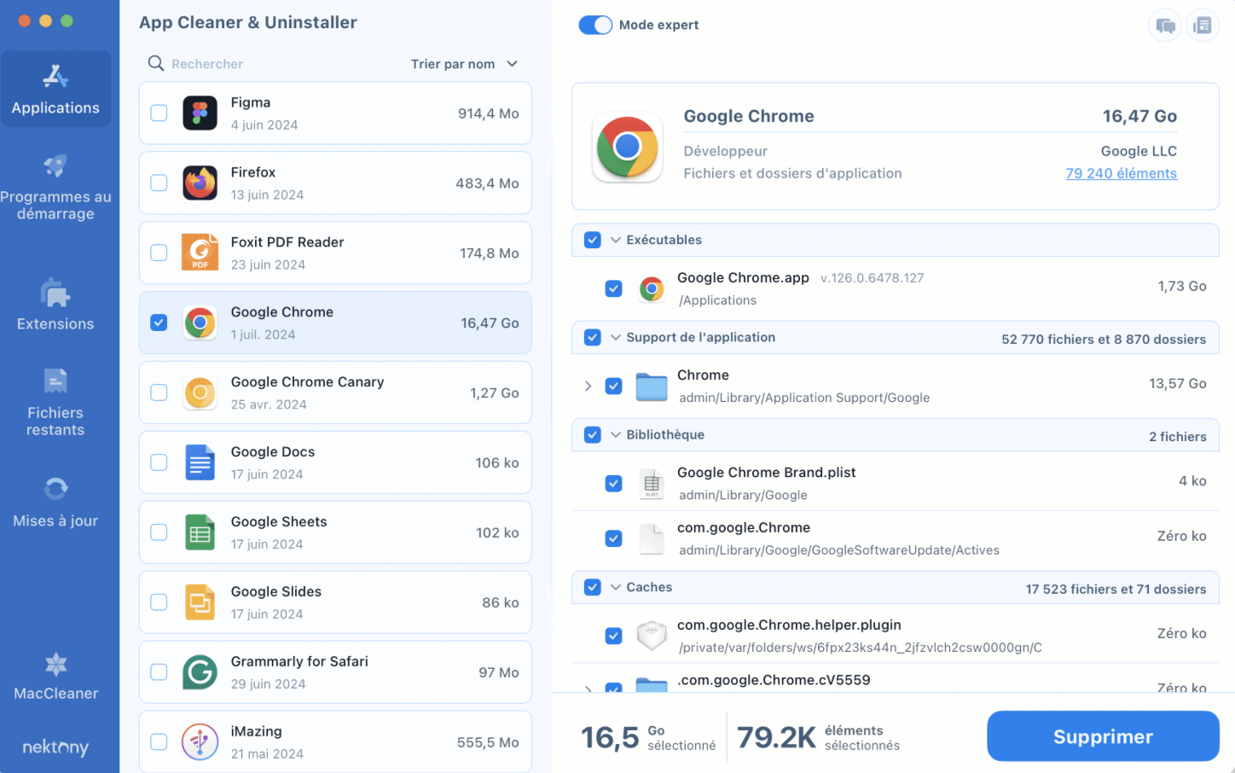
Task: Open Fichiers restants section
Action: pyautogui.click(x=55, y=401)
